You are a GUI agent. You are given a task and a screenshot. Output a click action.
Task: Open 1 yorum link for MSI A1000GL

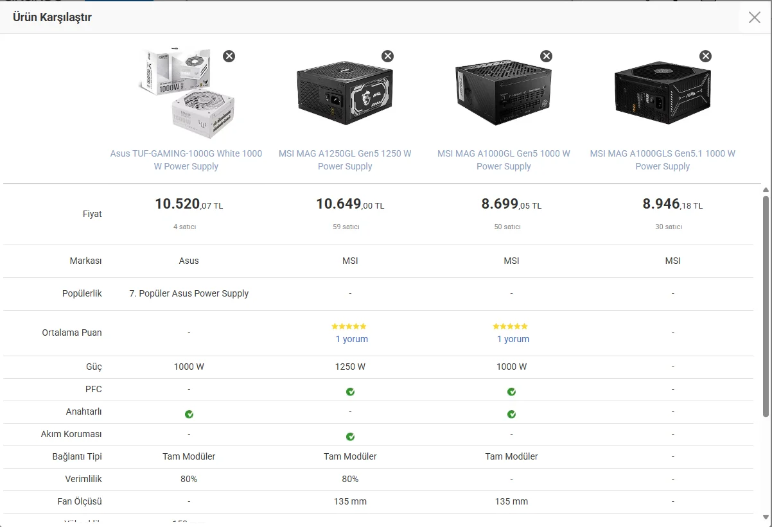[513, 339]
